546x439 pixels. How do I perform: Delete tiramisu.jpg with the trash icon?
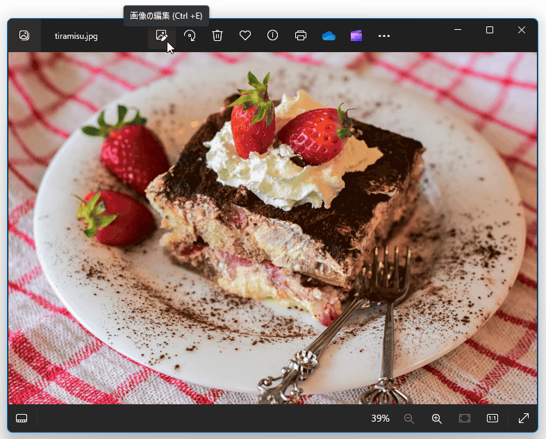click(217, 35)
